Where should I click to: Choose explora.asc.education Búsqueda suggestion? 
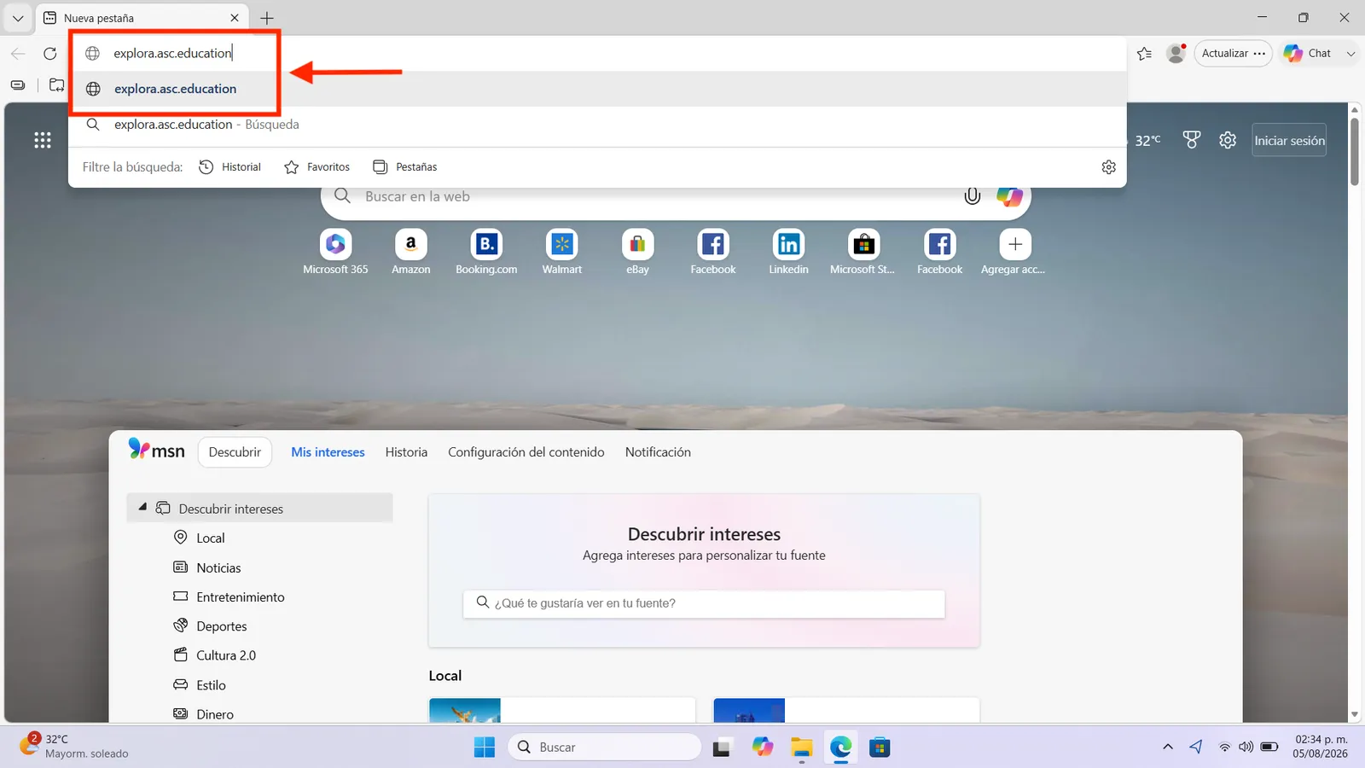tap(597, 125)
